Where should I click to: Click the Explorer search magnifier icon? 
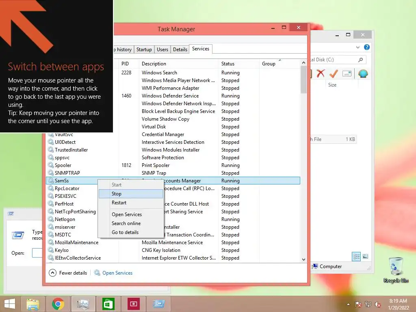(x=360, y=60)
